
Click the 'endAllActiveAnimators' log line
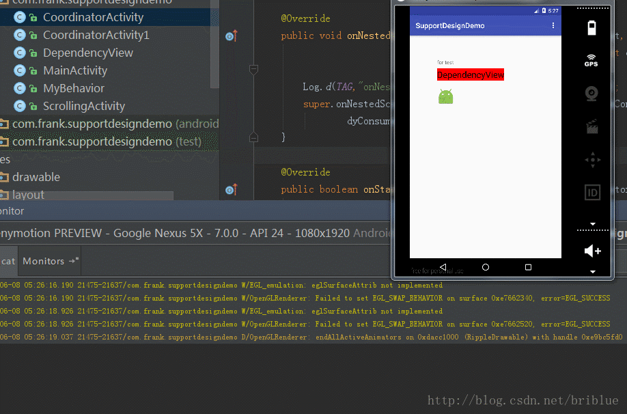pyautogui.click(x=311, y=337)
